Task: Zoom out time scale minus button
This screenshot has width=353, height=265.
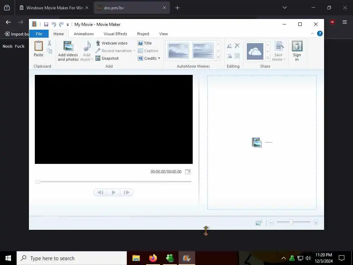Action: [x=271, y=223]
